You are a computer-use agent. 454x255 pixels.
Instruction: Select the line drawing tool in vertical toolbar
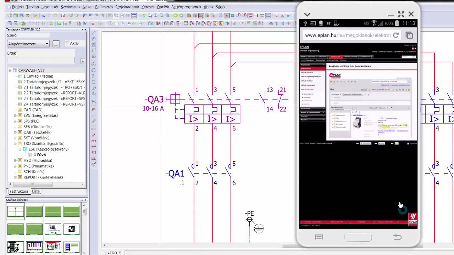[94, 33]
